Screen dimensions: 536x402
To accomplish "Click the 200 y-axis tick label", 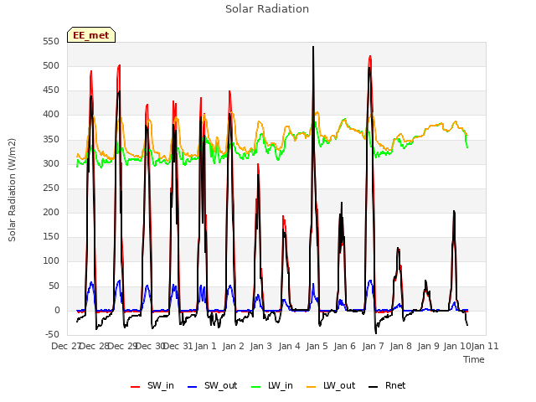I will (51, 212).
